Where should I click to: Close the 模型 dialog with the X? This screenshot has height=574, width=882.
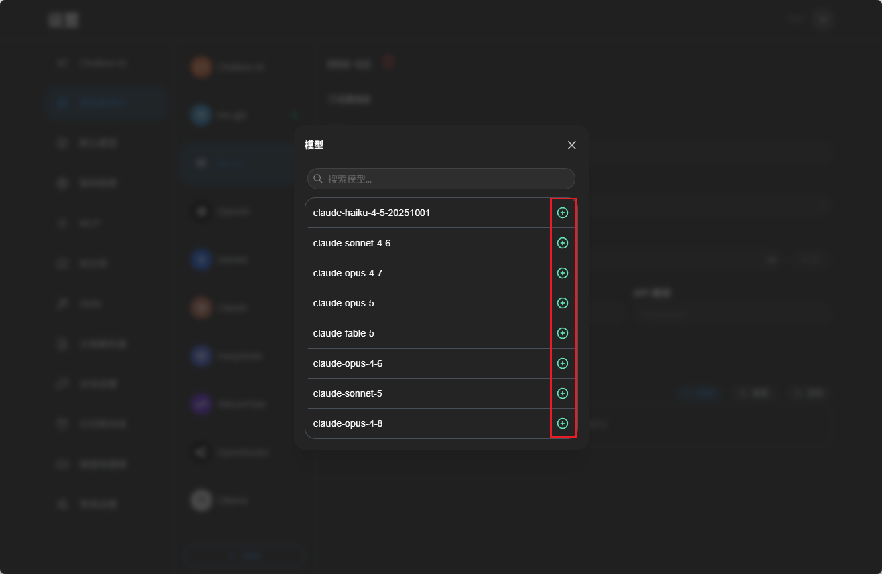click(572, 145)
